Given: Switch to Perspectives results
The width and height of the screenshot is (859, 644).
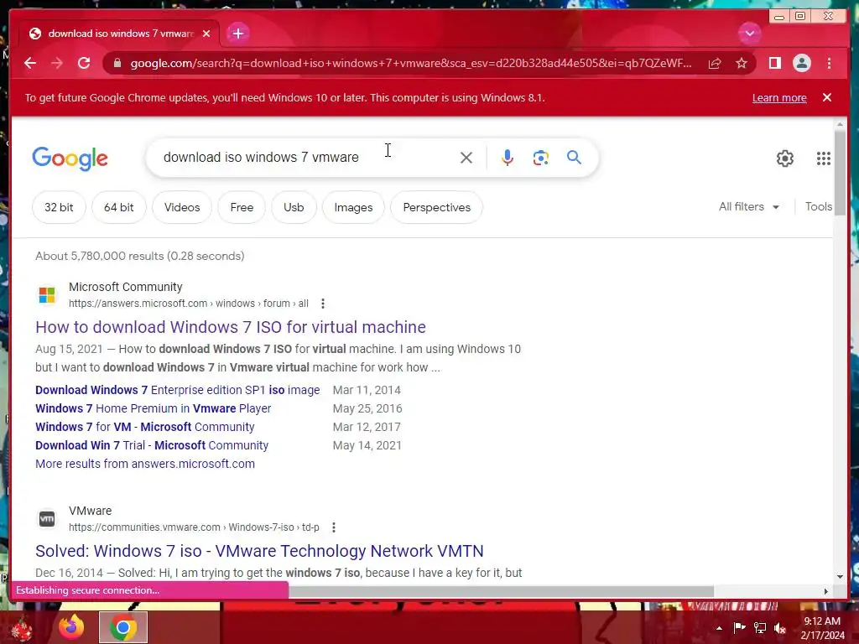Looking at the screenshot, I should pyautogui.click(x=436, y=207).
